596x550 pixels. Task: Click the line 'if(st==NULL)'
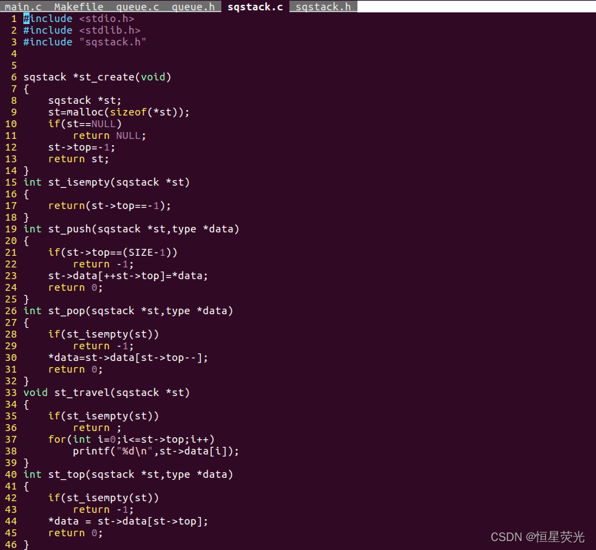tap(85, 124)
